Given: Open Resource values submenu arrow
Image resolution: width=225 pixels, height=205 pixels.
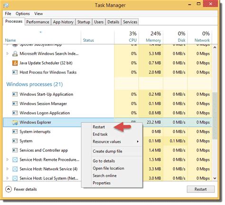Looking at the screenshot, I should pos(138,141).
